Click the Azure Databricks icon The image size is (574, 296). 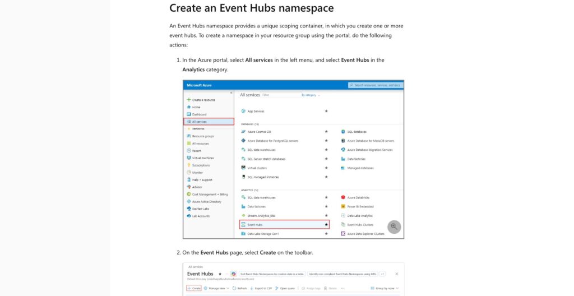click(343, 197)
